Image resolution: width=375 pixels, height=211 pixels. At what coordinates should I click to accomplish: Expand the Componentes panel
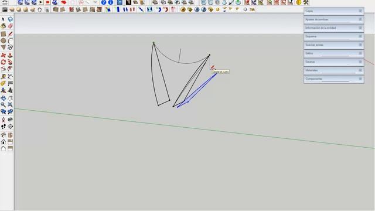(x=334, y=79)
